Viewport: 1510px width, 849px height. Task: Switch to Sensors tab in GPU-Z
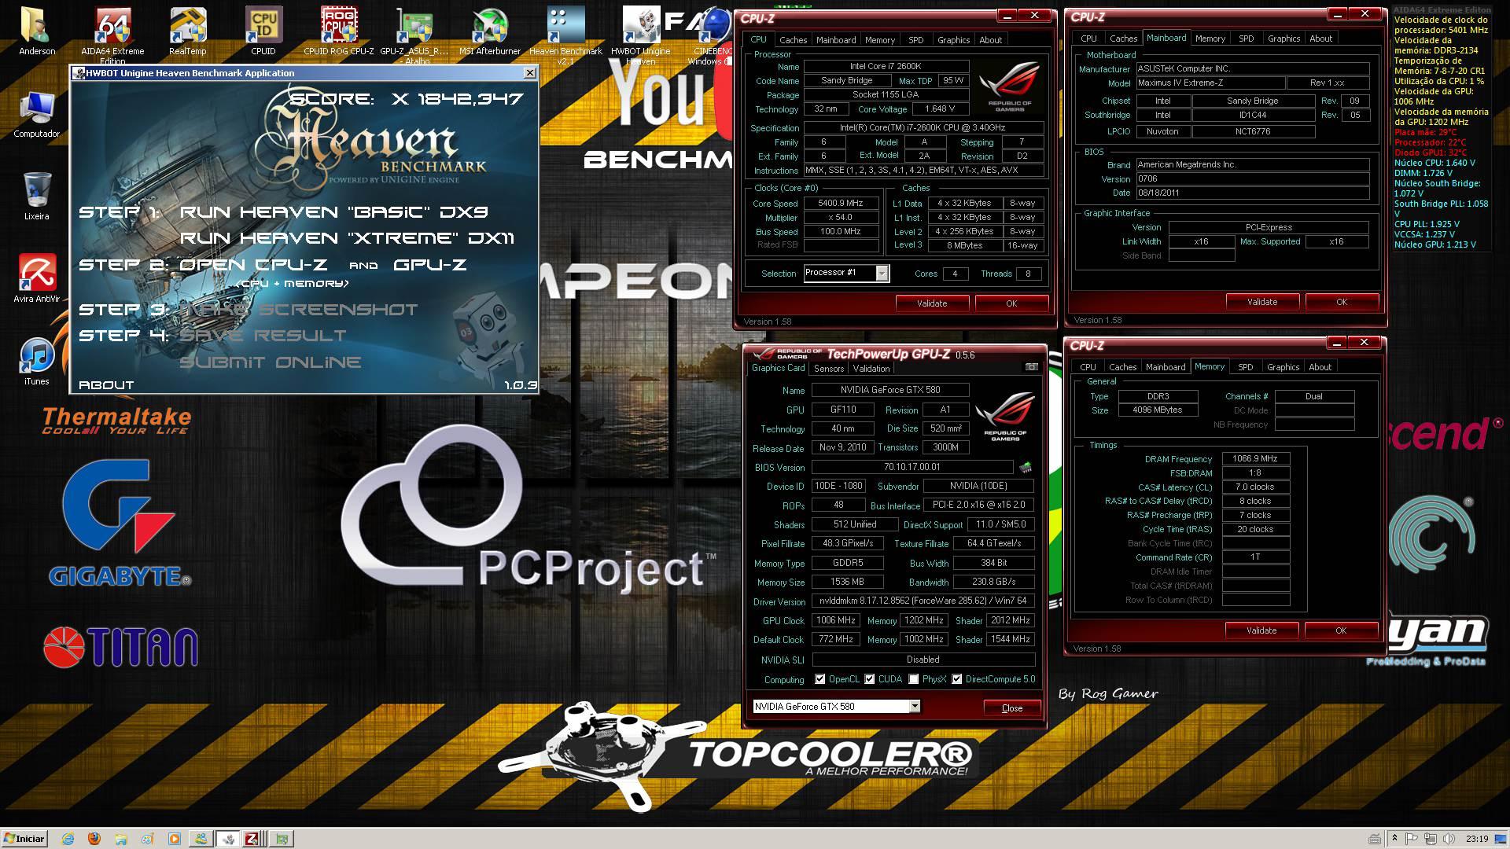pyautogui.click(x=829, y=369)
